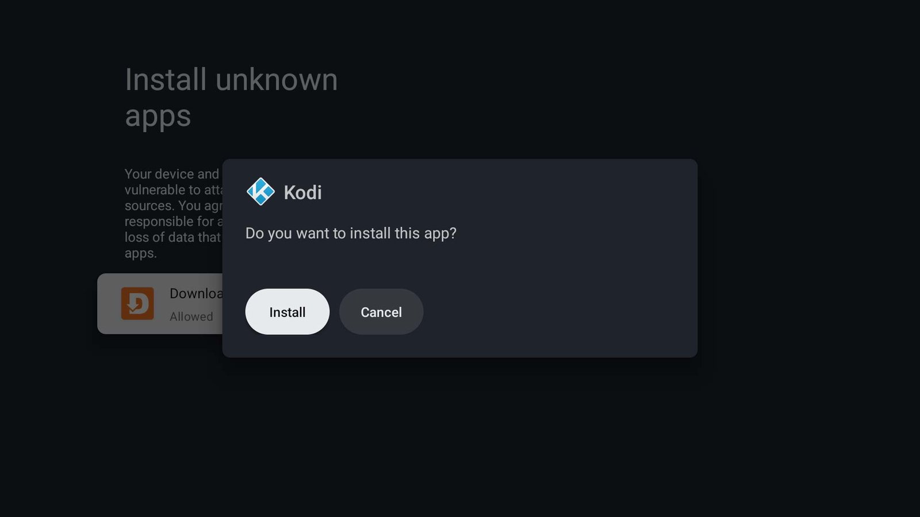Click the 'Do you want to install this app?' prompt

(351, 233)
